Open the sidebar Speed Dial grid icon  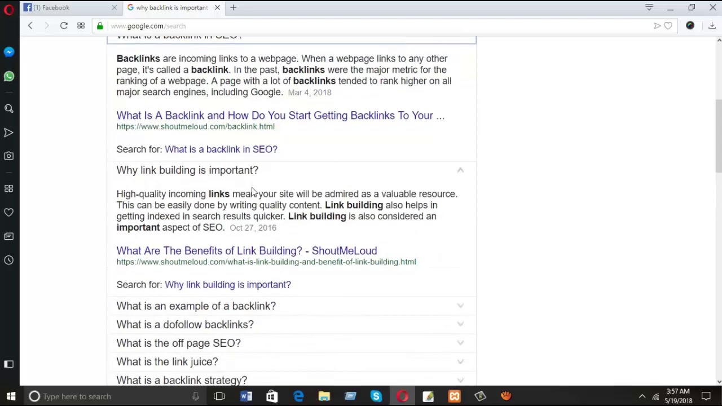(x=8, y=188)
